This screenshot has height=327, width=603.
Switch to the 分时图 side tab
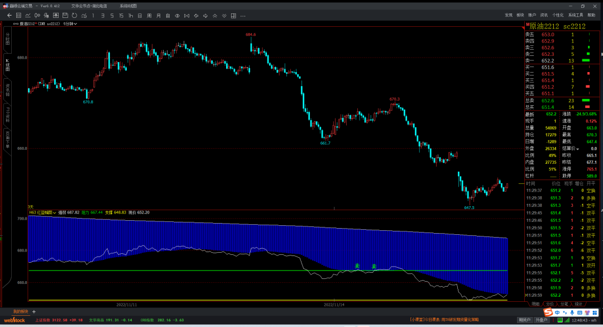(7, 39)
